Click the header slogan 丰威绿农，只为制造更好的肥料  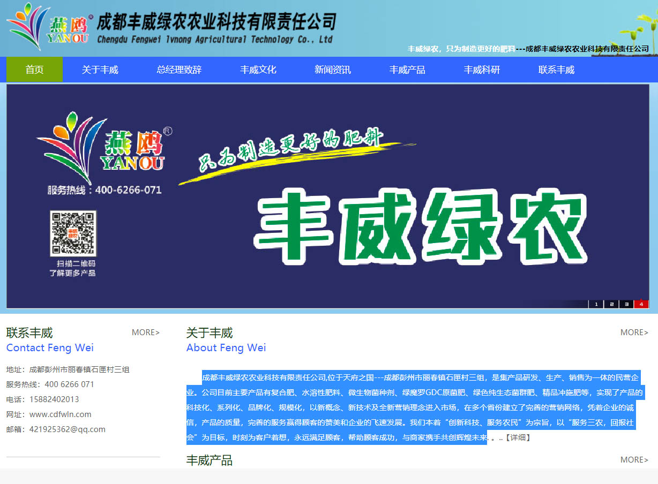tap(461, 49)
